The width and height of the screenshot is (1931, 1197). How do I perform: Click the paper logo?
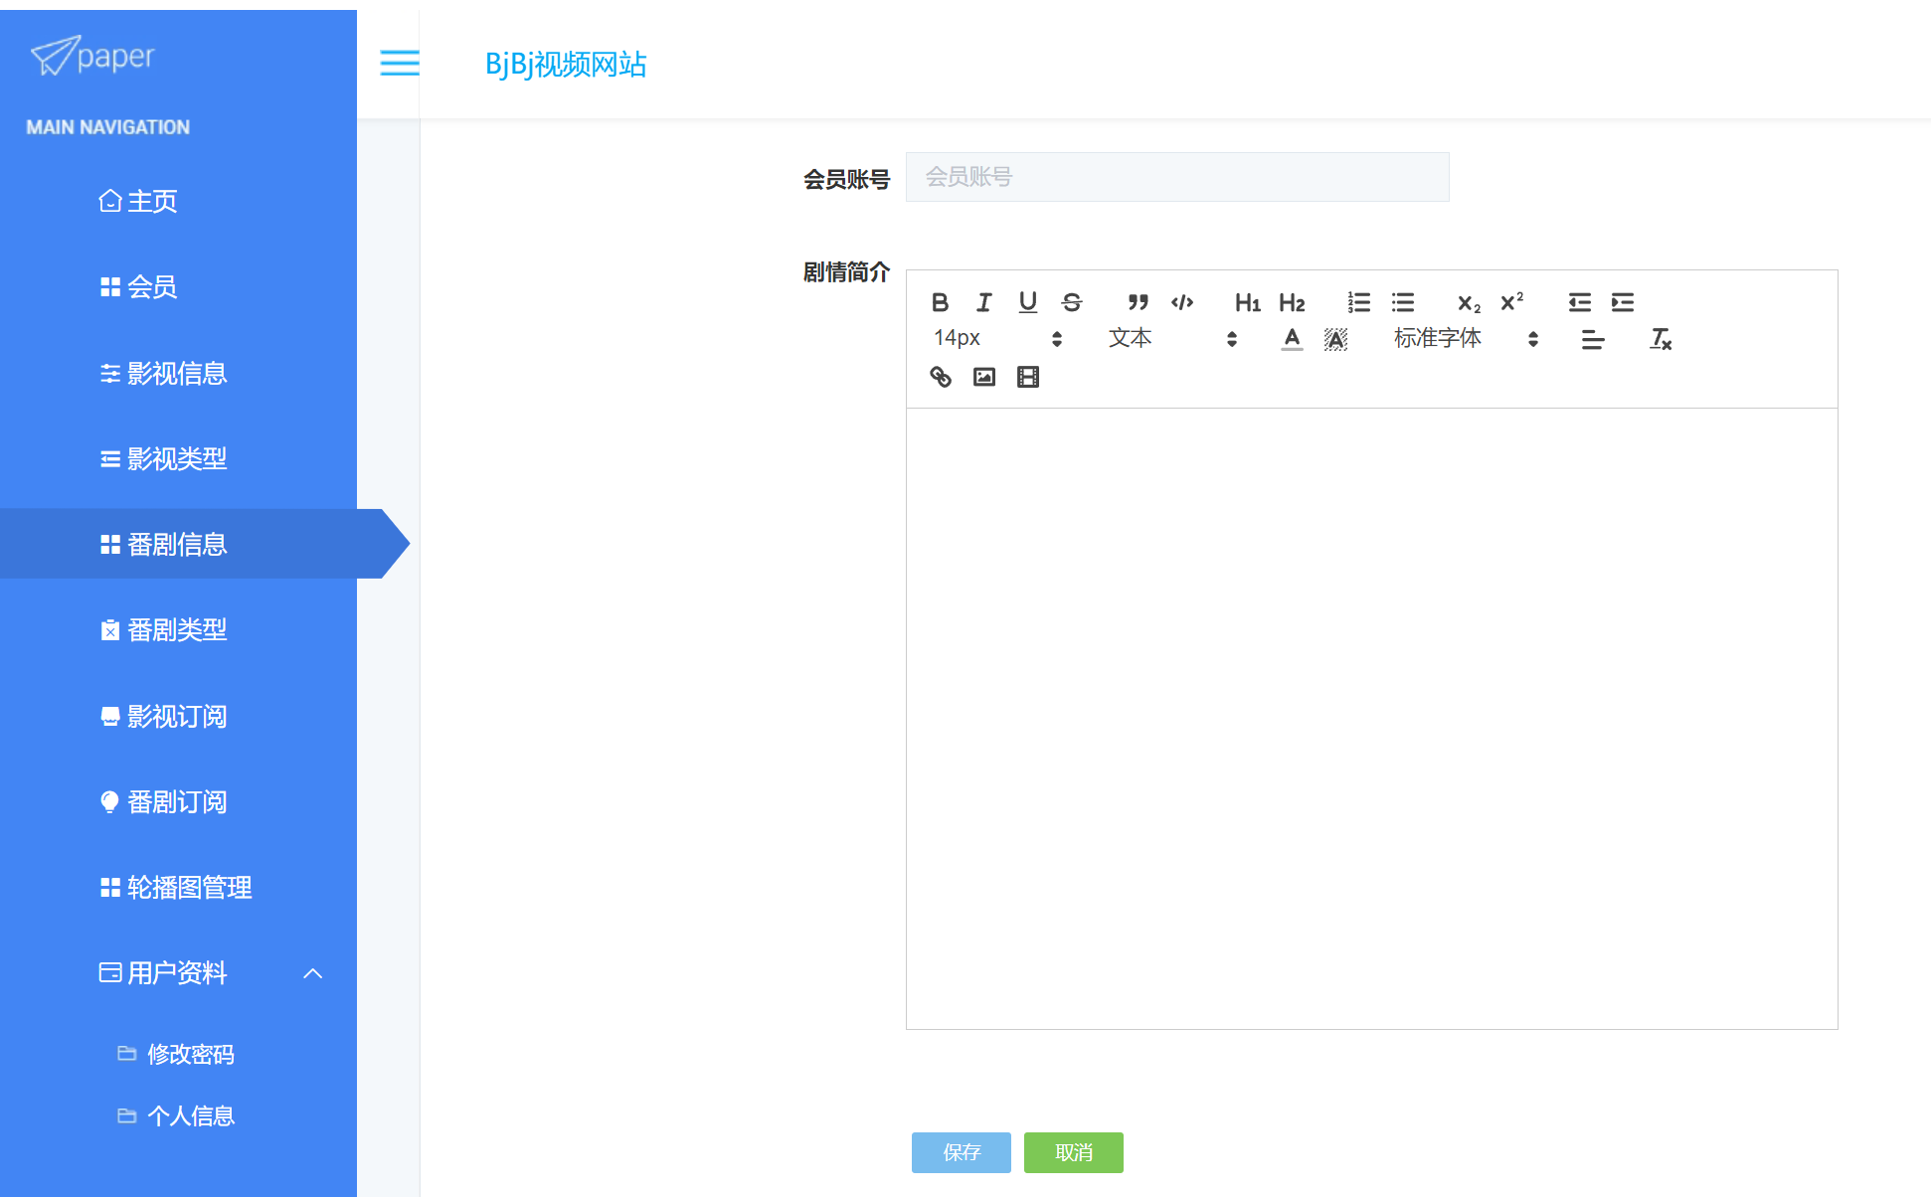point(92,56)
